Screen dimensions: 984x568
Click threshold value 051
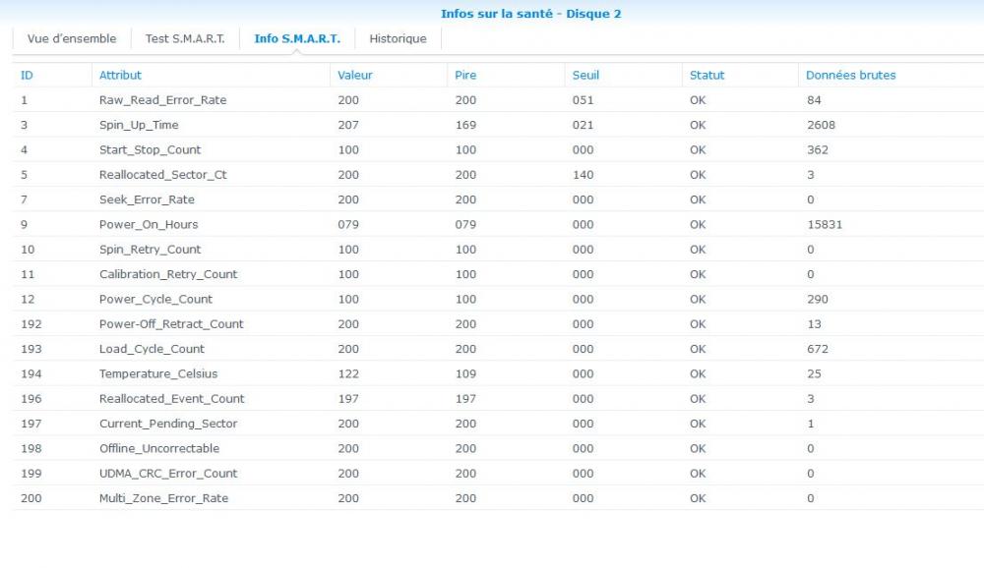pos(583,100)
